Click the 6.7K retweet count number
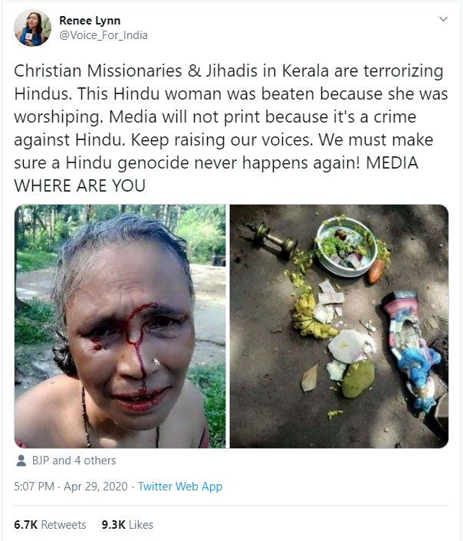This screenshot has width=463, height=541. [x=25, y=525]
